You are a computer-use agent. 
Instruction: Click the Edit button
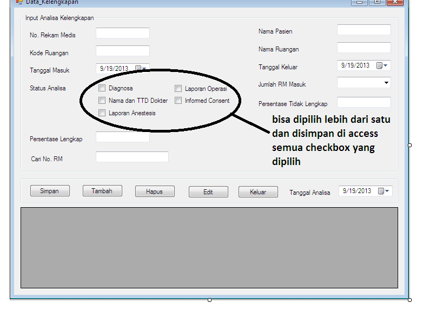[x=208, y=192]
